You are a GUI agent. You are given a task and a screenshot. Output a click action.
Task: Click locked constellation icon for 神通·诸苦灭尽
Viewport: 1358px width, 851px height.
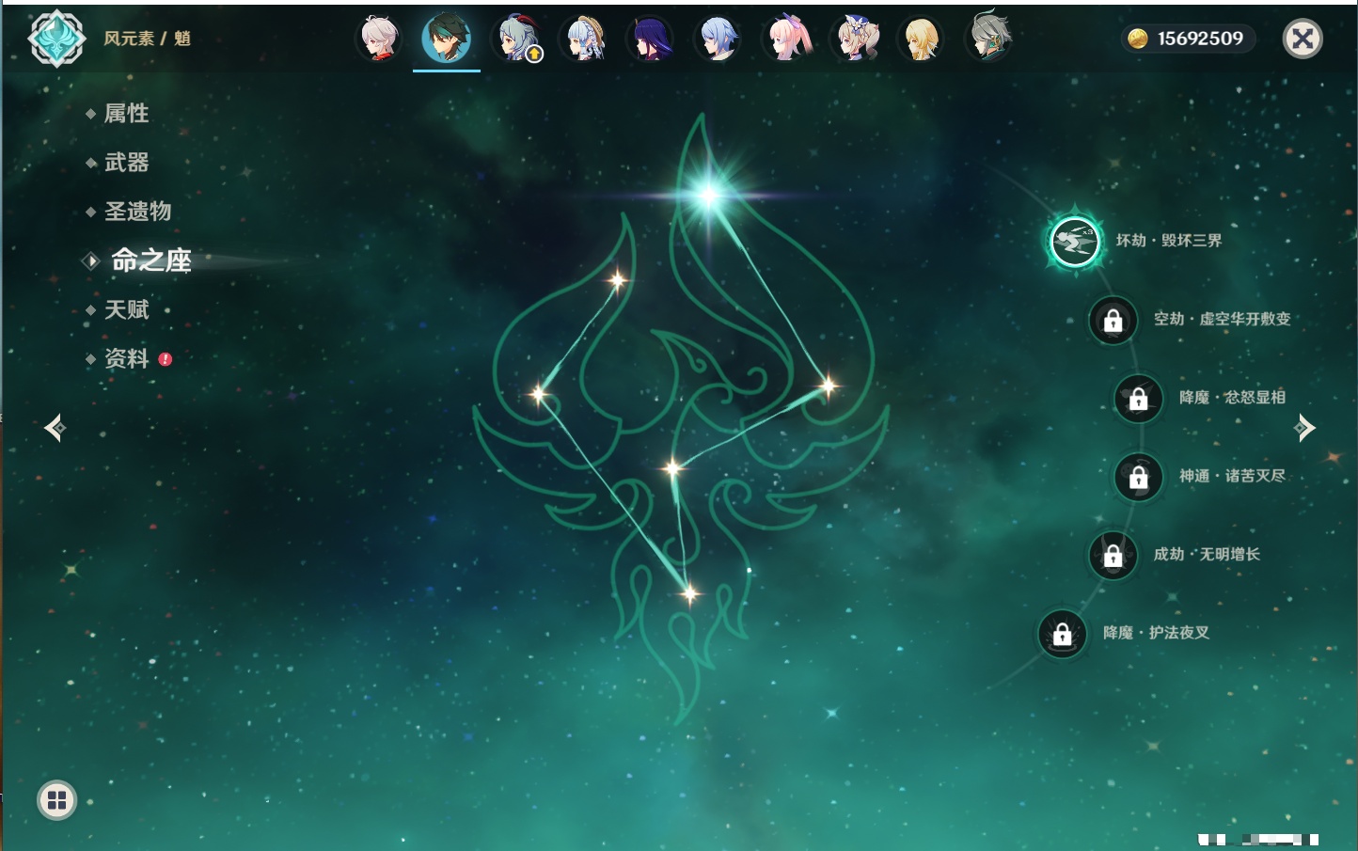1138,477
